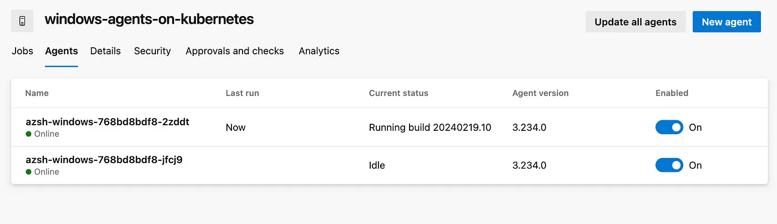Click the Last run column header
Viewport: 777px width, 224px height.
pos(243,93)
